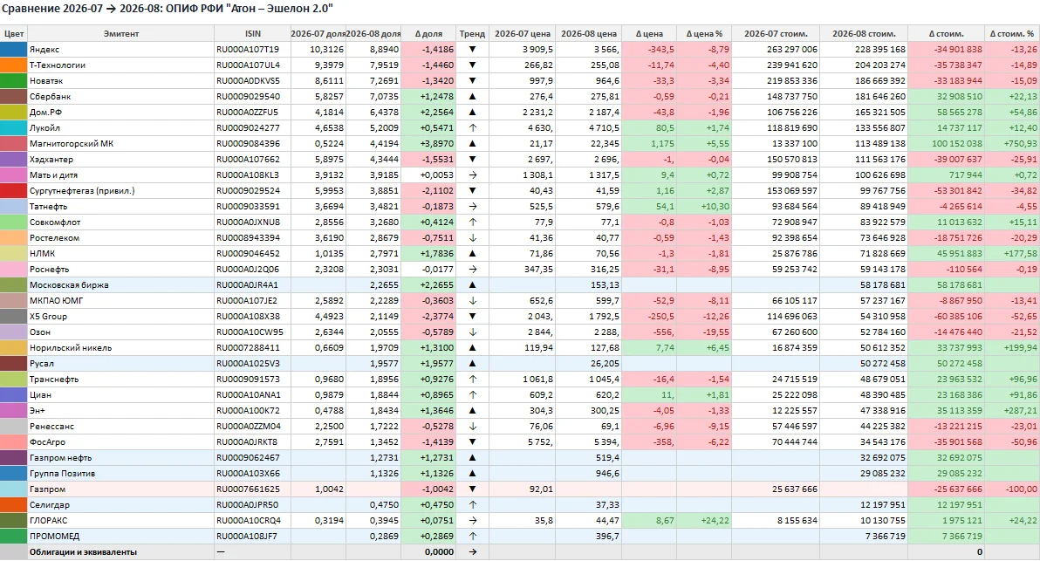Click the sideways trend arrow for Татнефть
The height and width of the screenshot is (561, 1040).
coord(472,206)
